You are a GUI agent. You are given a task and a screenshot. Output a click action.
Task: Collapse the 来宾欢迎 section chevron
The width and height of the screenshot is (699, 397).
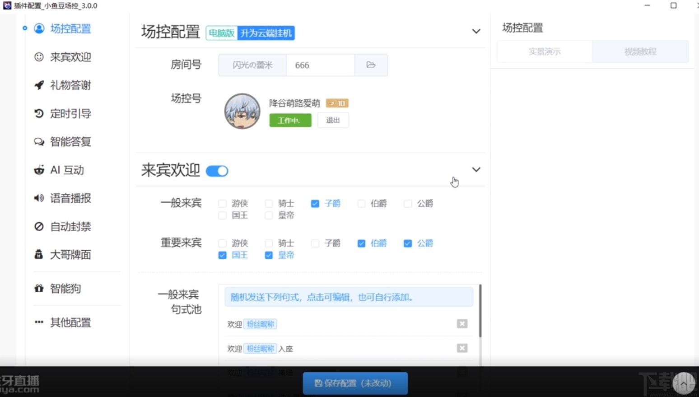coord(476,169)
